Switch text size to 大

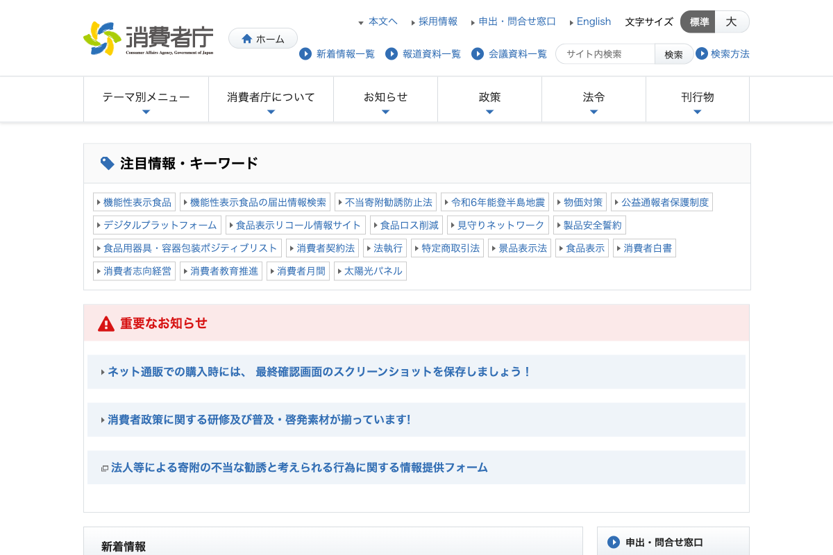pos(731,22)
